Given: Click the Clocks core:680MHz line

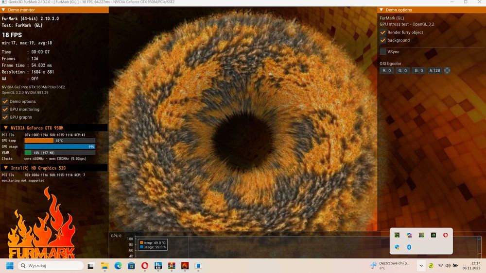Looking at the screenshot, I should 44,159.
